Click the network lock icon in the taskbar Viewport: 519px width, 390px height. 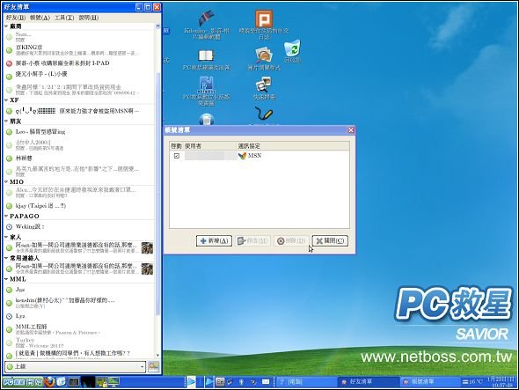coord(101,382)
